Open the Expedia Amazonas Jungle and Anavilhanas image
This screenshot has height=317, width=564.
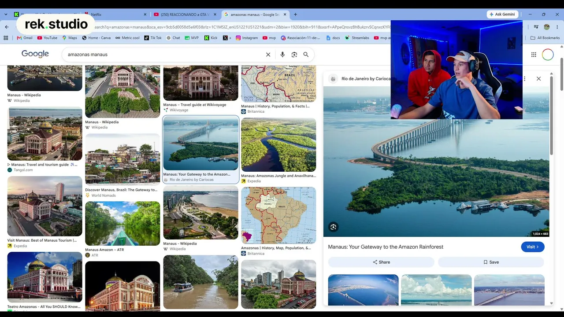(278, 145)
